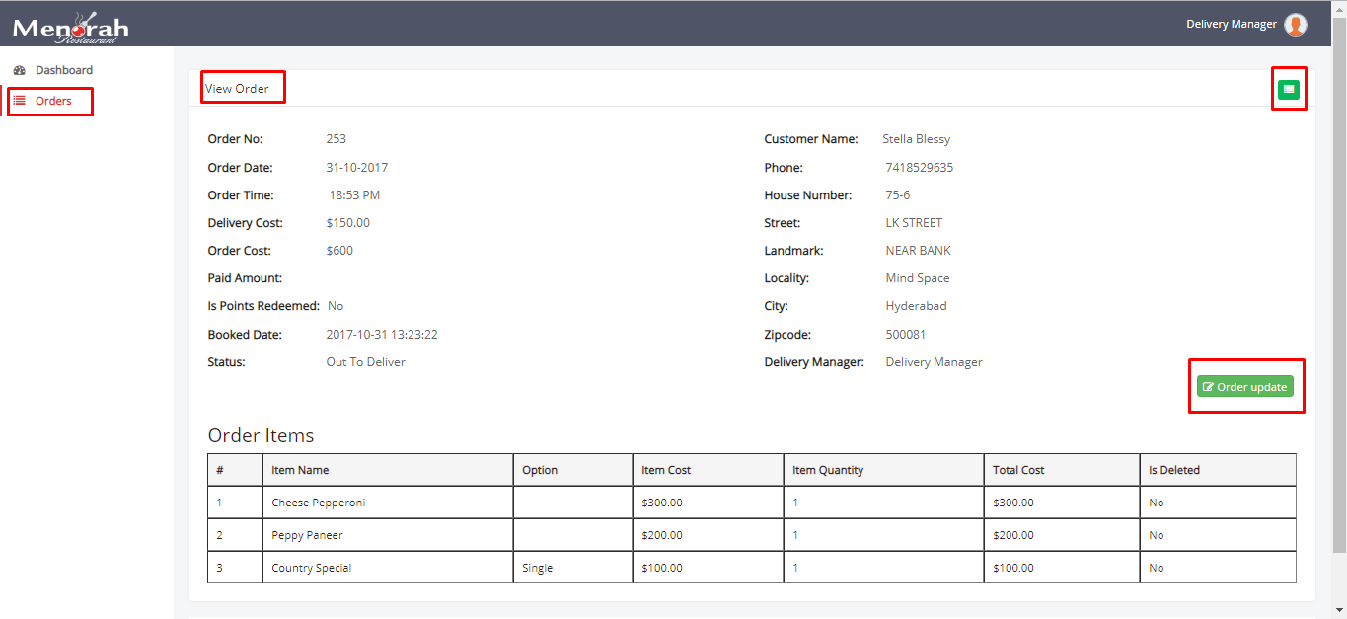Viewport: 1347px width, 619px height.
Task: Click the edit icon on Order update
Action: (x=1208, y=387)
